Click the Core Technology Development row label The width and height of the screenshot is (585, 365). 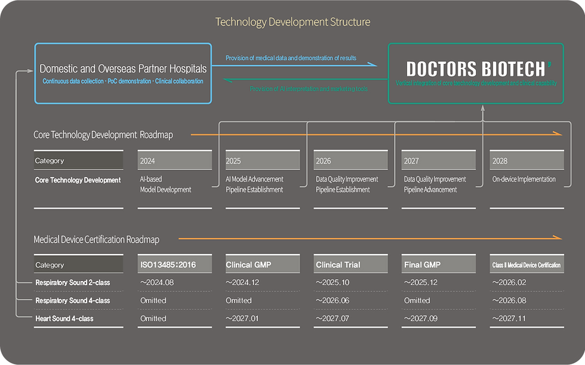click(78, 180)
